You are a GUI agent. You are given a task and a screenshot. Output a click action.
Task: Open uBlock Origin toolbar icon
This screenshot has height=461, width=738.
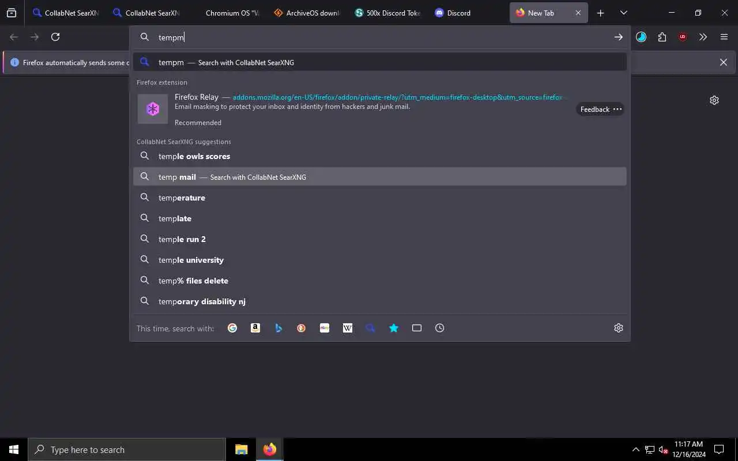[x=683, y=37]
